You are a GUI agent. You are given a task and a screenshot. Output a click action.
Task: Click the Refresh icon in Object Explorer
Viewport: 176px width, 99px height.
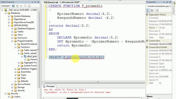pos(29,6)
